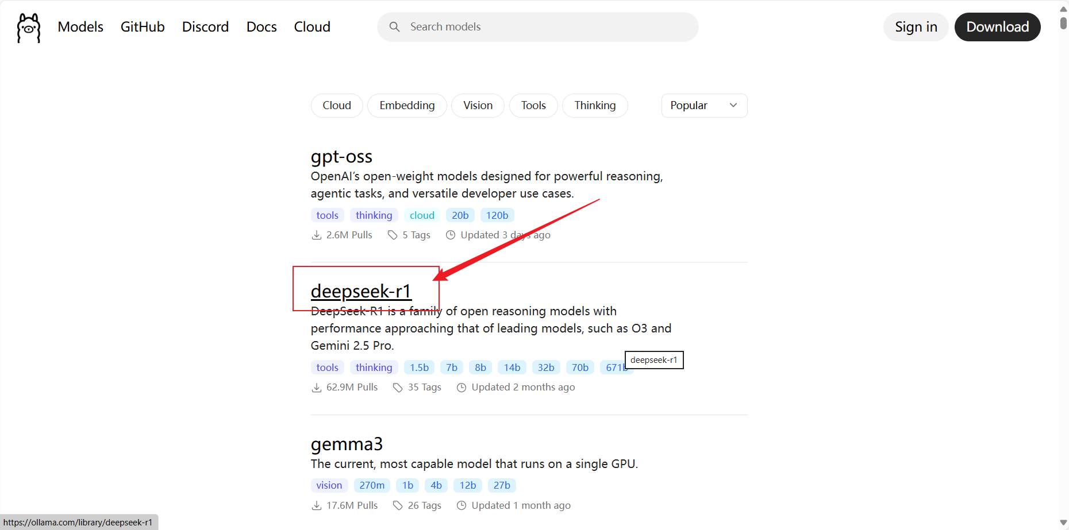Open the Docs nav link
Viewport: 1069px width, 530px height.
pyautogui.click(x=262, y=27)
